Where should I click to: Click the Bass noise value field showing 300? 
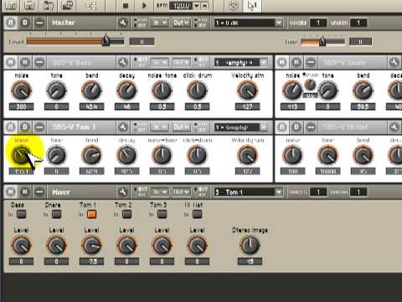tap(21, 107)
